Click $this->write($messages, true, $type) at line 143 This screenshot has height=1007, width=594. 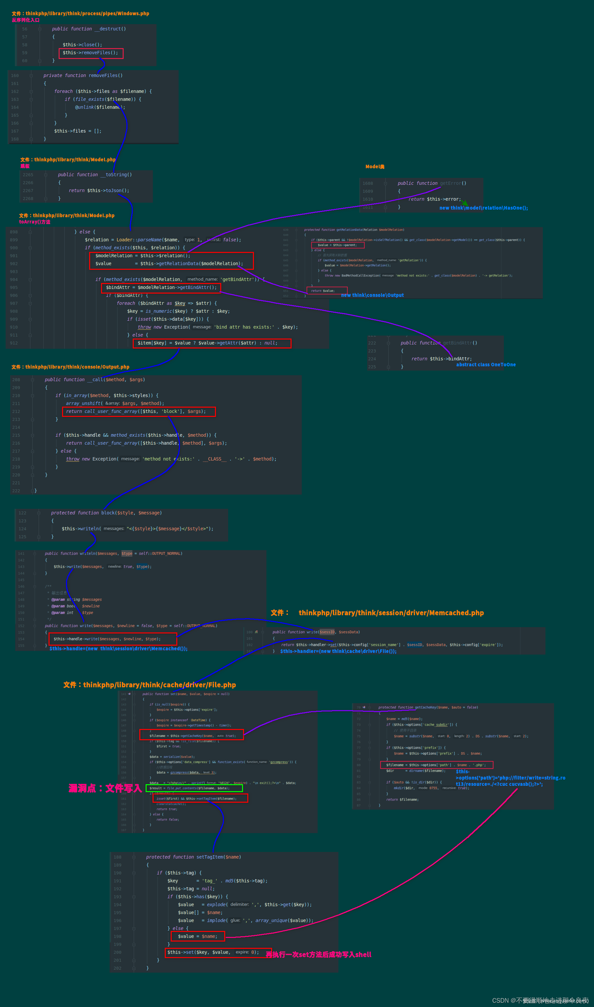coord(102,567)
